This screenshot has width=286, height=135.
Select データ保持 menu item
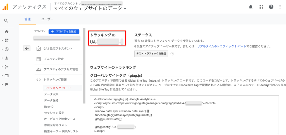click(51, 100)
